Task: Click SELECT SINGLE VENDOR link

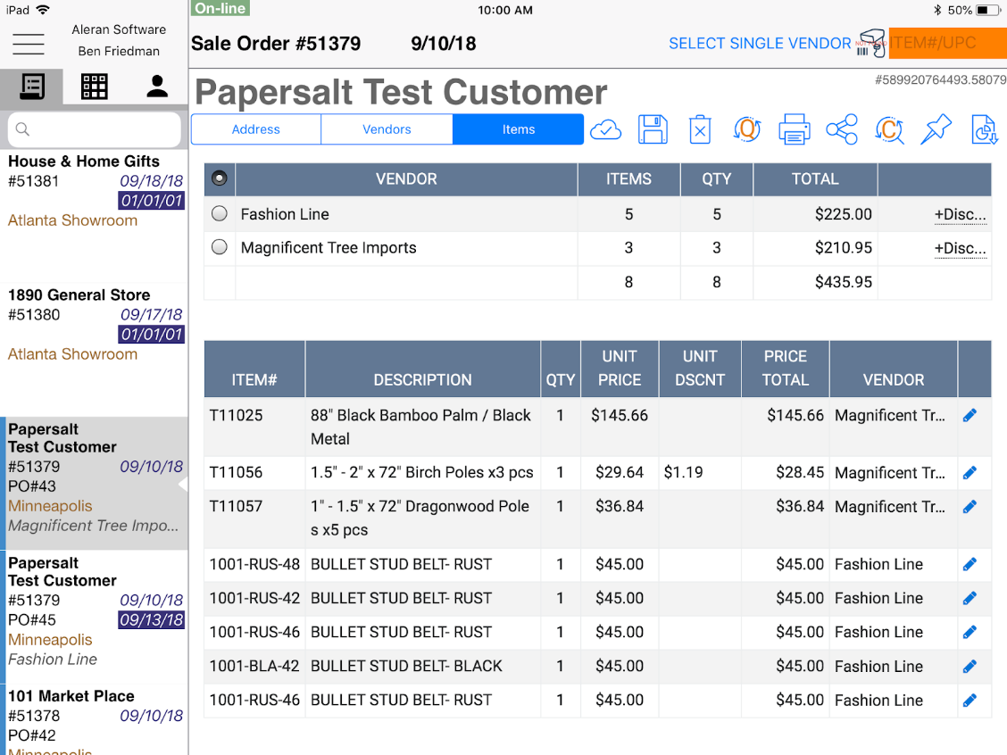Action: pyautogui.click(x=760, y=44)
